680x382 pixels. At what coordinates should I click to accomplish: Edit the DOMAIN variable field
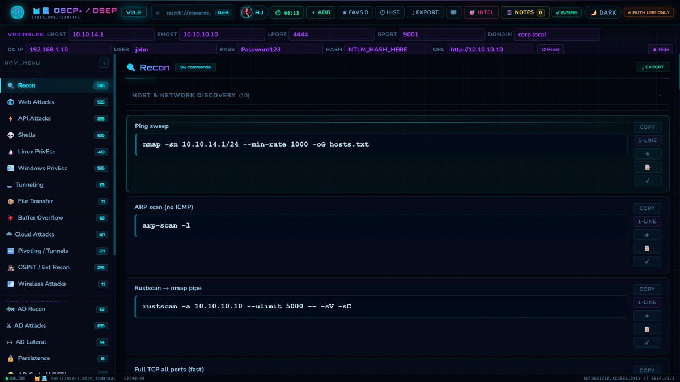point(556,35)
